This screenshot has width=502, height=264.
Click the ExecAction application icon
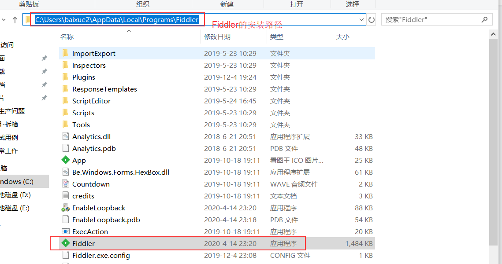coord(66,231)
